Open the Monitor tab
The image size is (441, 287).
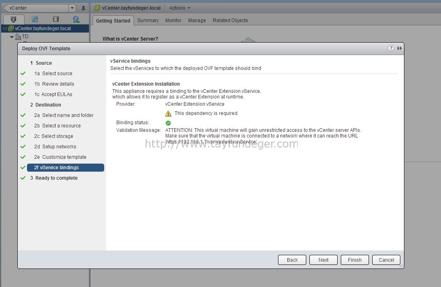pos(173,20)
